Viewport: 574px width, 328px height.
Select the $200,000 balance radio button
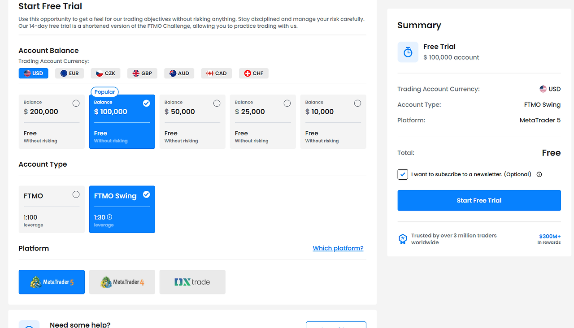(76, 103)
